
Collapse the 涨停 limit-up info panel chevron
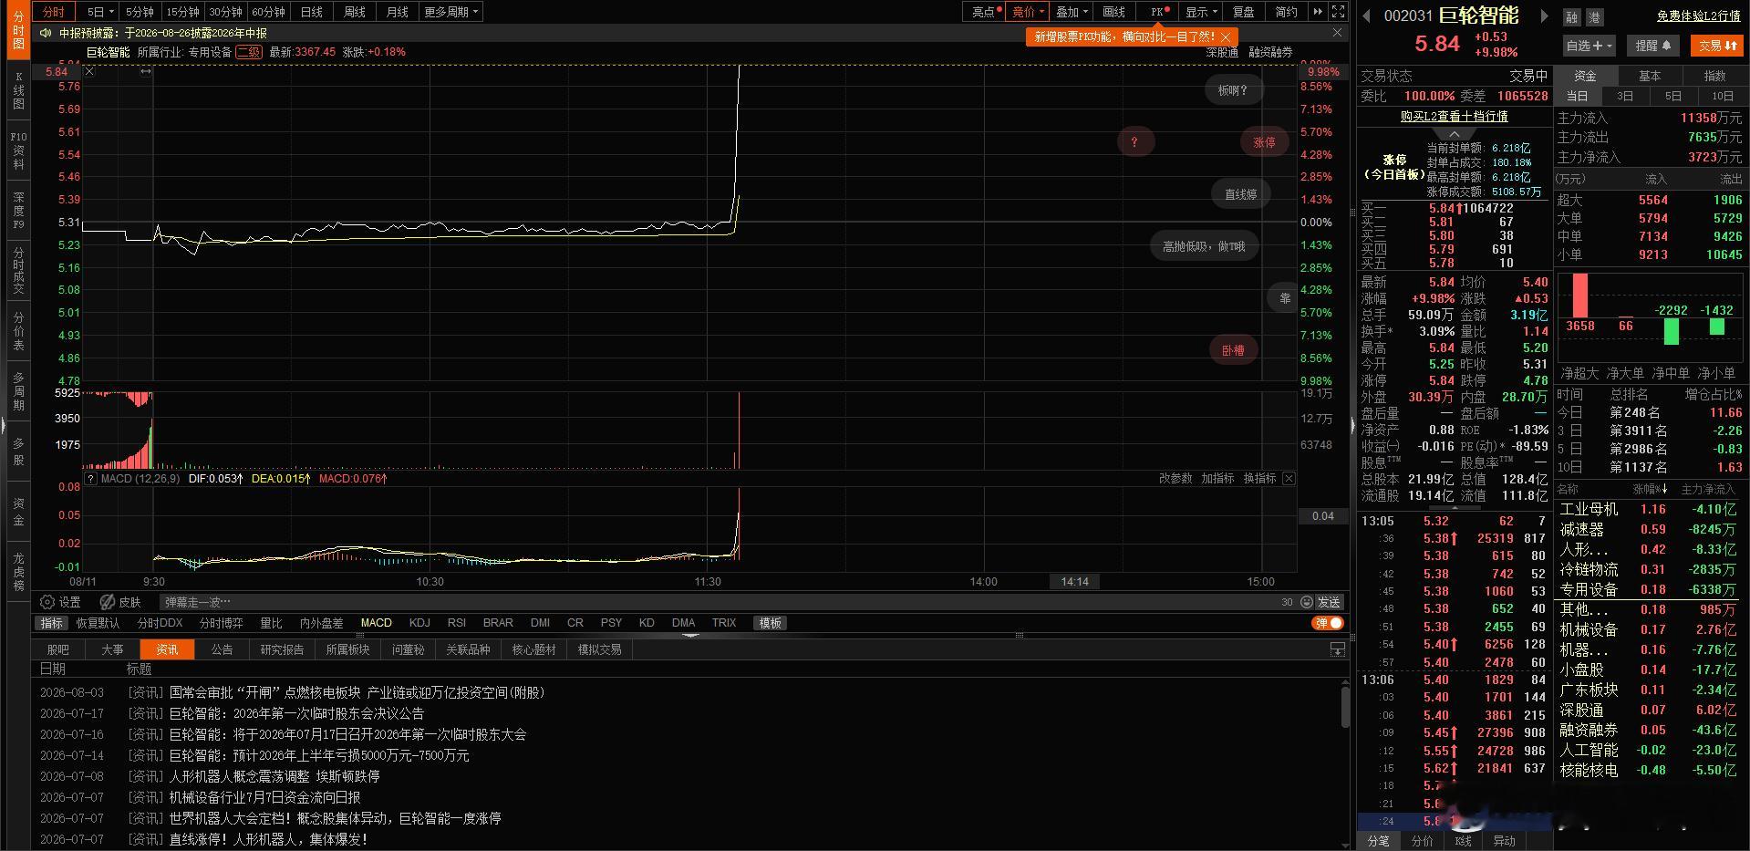[x=1455, y=134]
